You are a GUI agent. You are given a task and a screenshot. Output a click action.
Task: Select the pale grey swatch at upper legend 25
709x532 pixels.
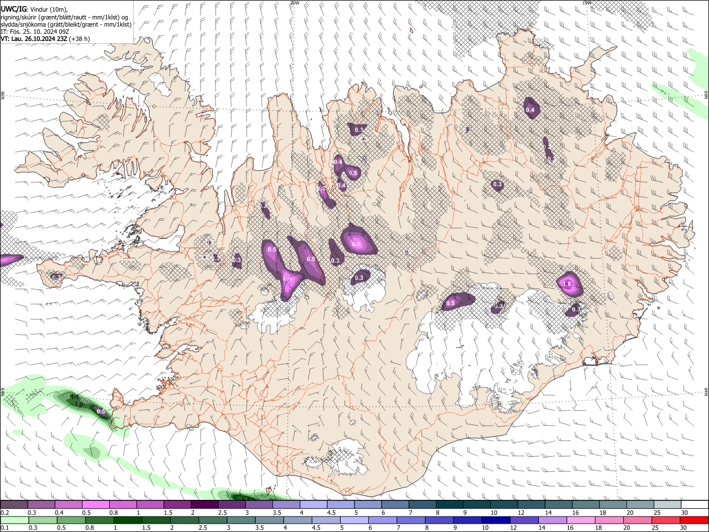667,505
